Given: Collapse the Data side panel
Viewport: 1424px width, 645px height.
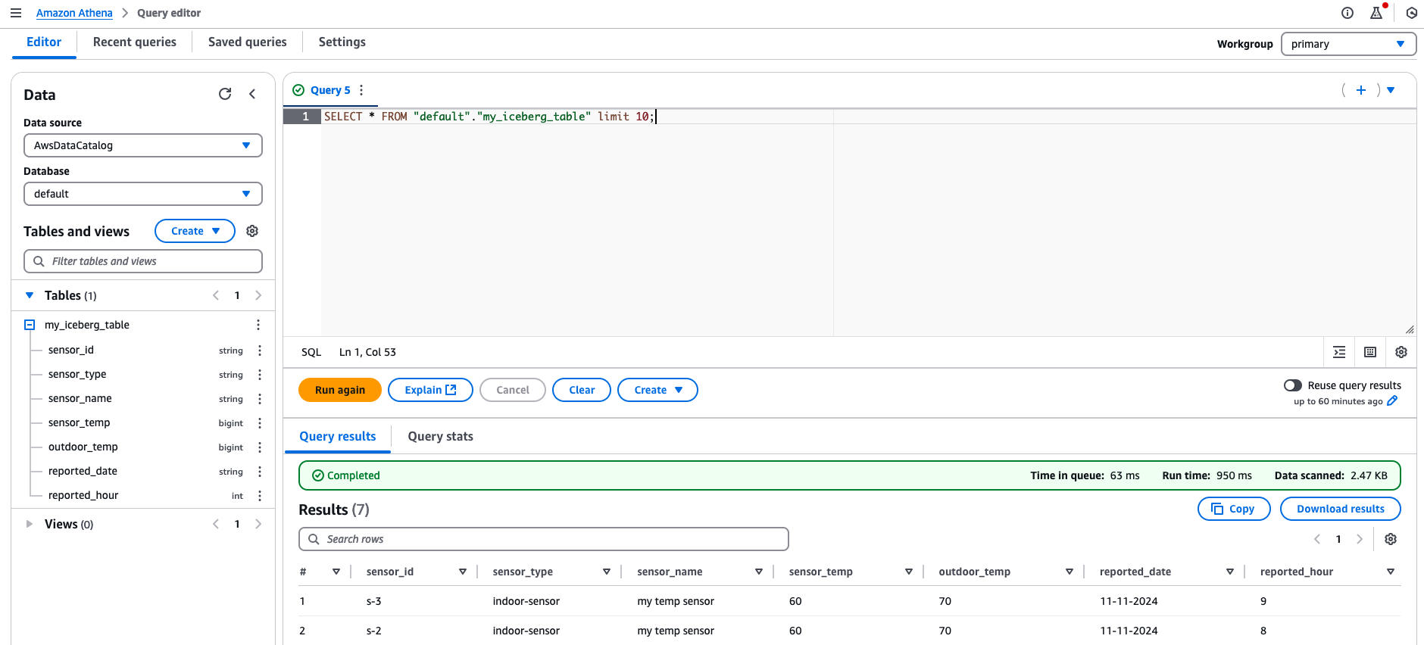Looking at the screenshot, I should 252,94.
